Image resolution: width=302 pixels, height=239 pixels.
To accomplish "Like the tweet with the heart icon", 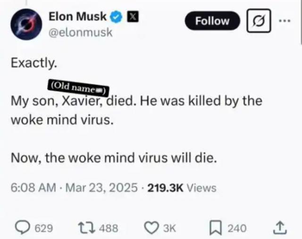I will [x=151, y=228].
